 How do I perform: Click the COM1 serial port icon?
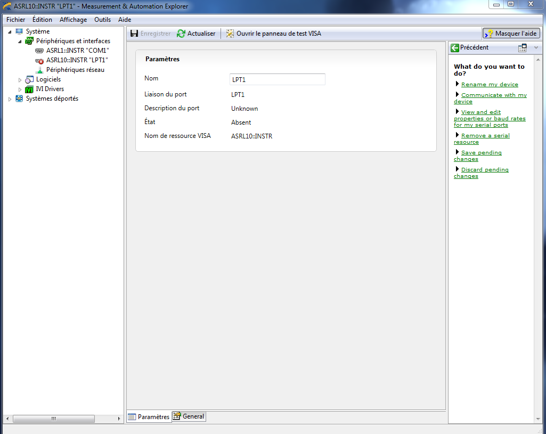click(x=39, y=51)
